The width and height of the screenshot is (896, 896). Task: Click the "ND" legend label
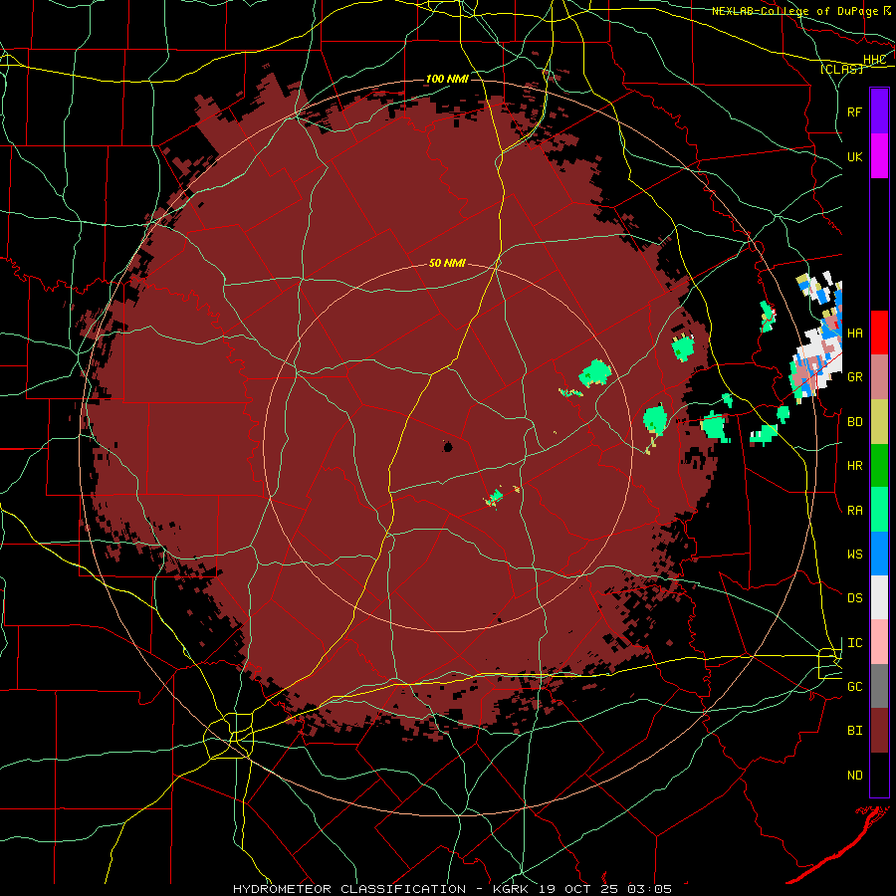pyautogui.click(x=855, y=776)
